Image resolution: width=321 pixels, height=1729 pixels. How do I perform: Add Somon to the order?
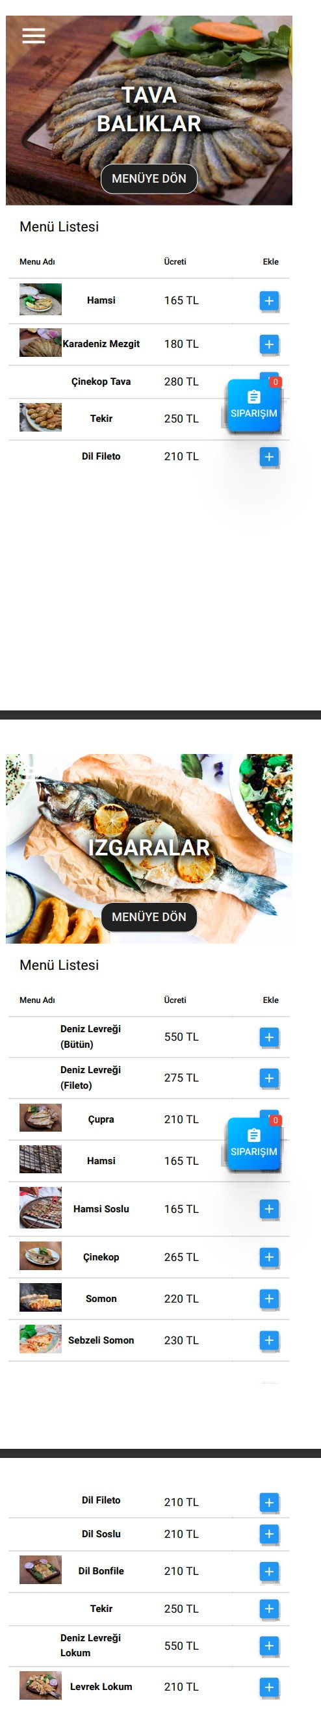pyautogui.click(x=268, y=1299)
